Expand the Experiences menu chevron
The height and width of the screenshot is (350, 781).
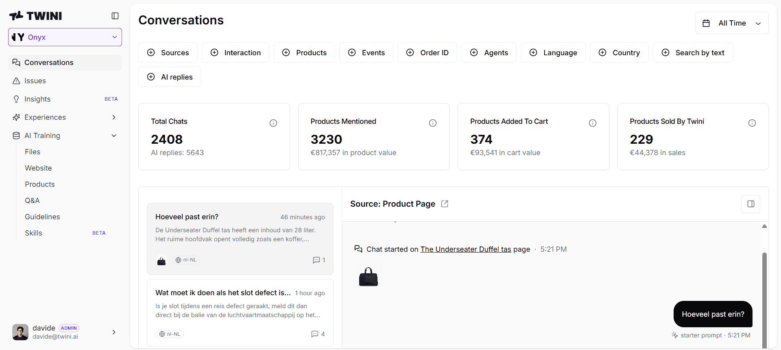(x=114, y=117)
